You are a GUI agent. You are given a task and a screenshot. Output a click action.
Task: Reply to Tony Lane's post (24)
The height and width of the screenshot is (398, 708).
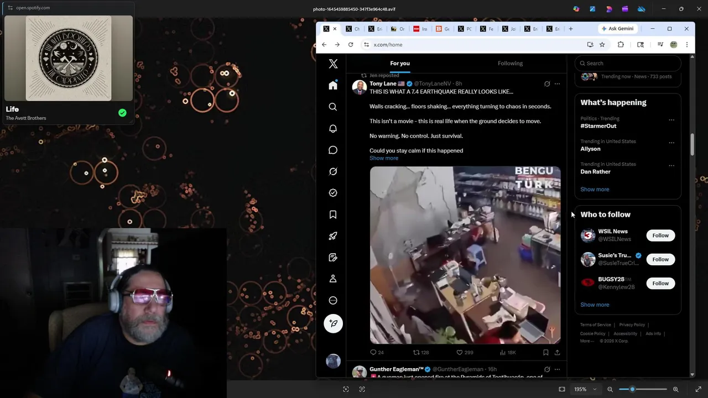pyautogui.click(x=377, y=352)
